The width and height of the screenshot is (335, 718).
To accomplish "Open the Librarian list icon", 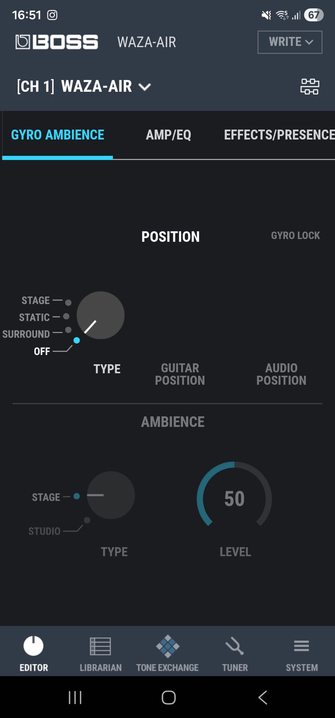I will click(x=100, y=646).
